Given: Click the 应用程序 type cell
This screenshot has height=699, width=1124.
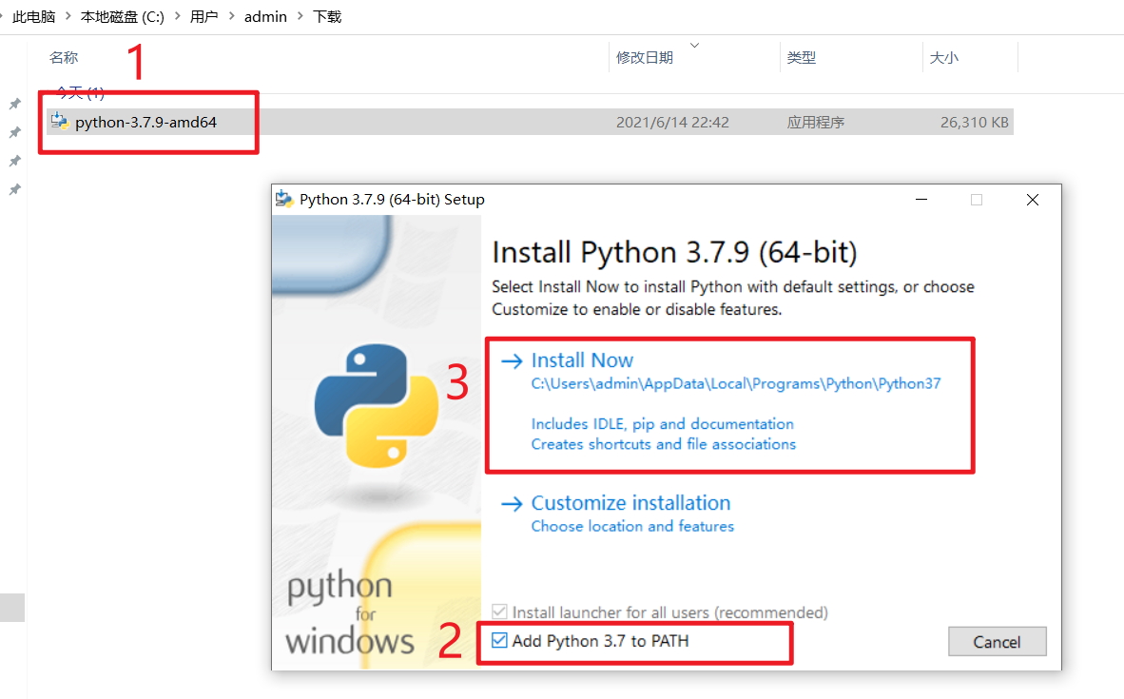Looking at the screenshot, I should click(x=816, y=123).
